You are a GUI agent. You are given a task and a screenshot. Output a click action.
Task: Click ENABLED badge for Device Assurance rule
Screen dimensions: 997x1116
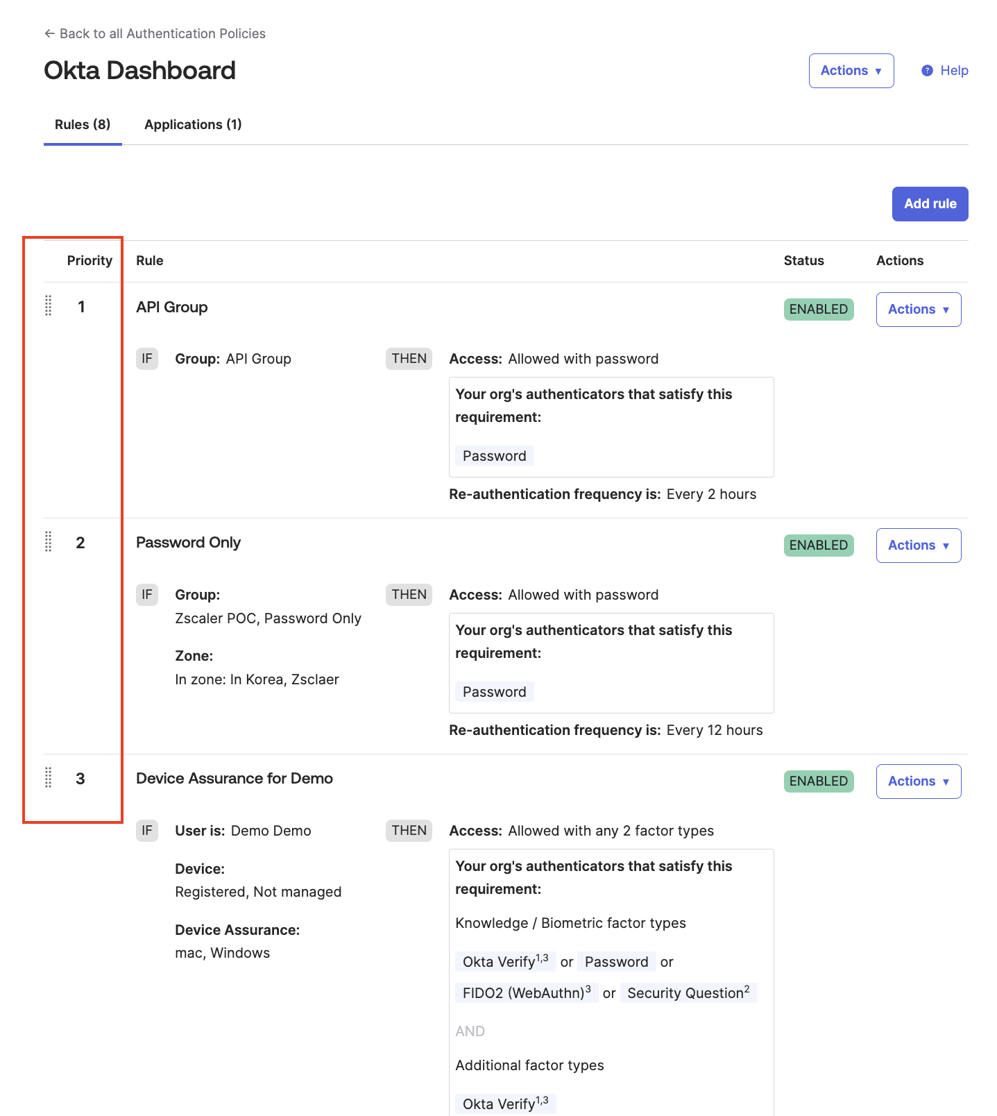click(818, 781)
